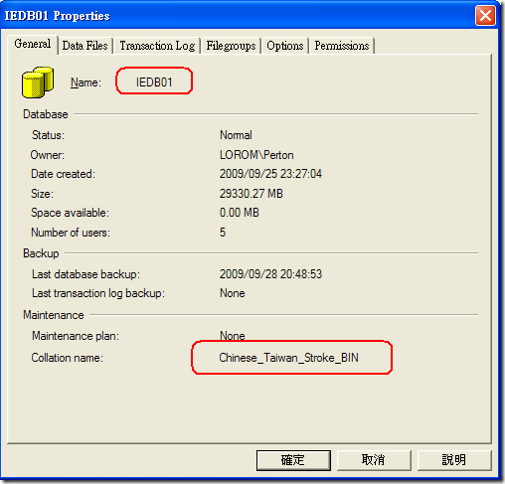Click the Collation name: label
This screenshot has height=484, width=505.
[x=67, y=358]
